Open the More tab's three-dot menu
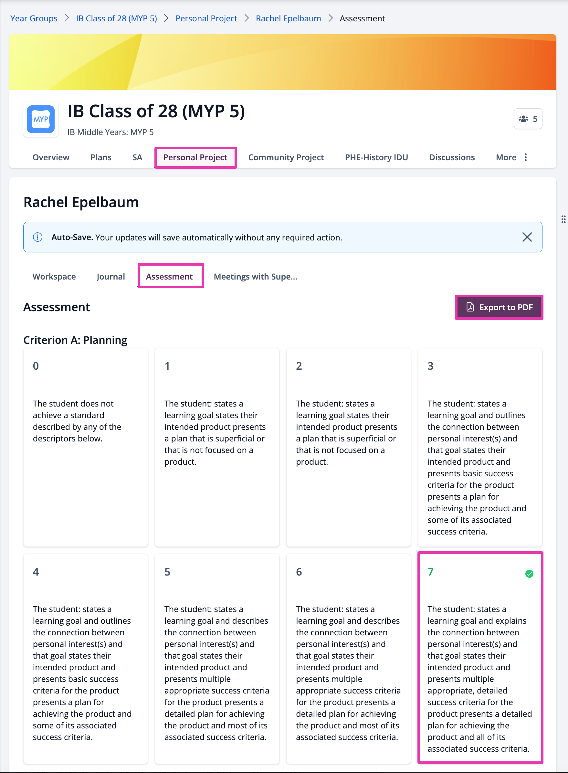Viewport: 568px width, 773px height. pos(525,157)
